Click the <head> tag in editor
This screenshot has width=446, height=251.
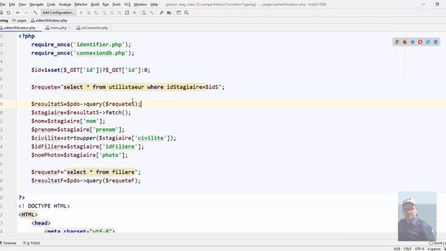click(41, 223)
